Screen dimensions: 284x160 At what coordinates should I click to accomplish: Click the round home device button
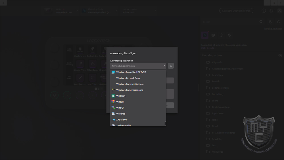(54, 95)
